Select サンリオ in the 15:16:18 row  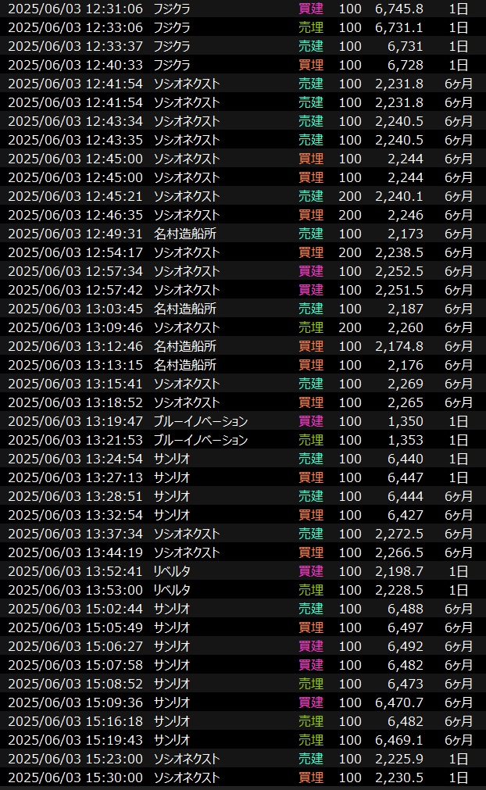172,722
